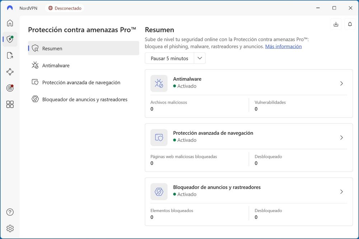Open the help question mark icon

pos(10,212)
